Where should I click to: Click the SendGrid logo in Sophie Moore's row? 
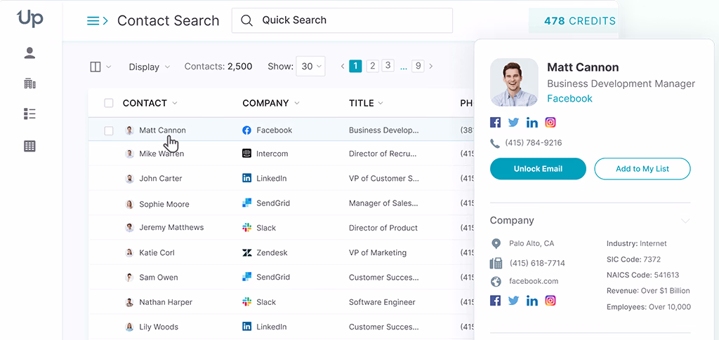pos(246,203)
